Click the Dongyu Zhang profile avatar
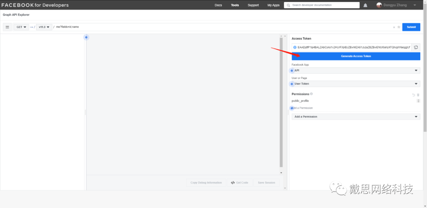The width and height of the screenshot is (427, 208). (379, 5)
